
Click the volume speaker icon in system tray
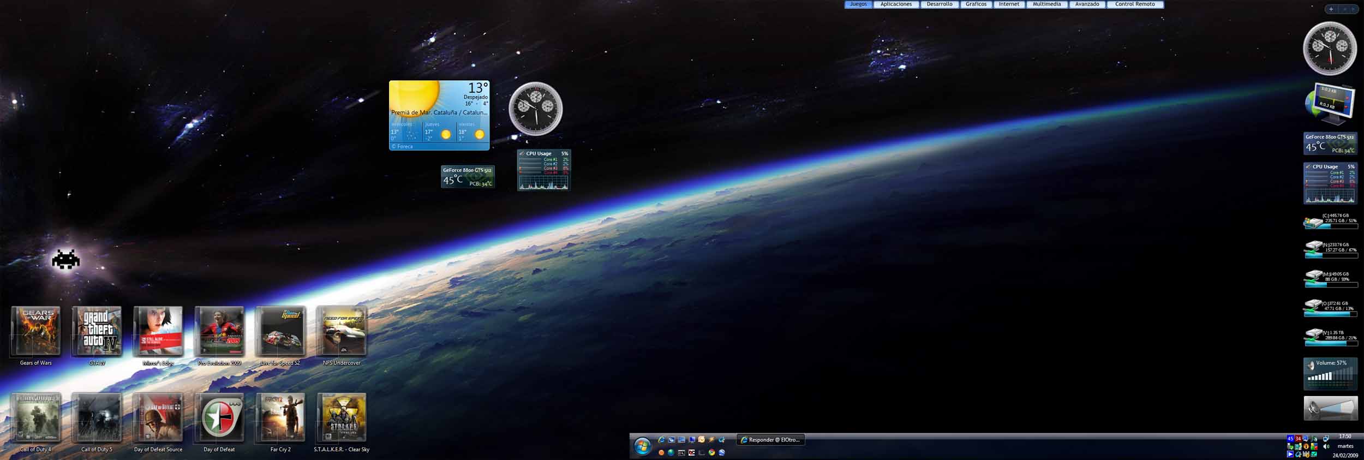pyautogui.click(x=1326, y=446)
